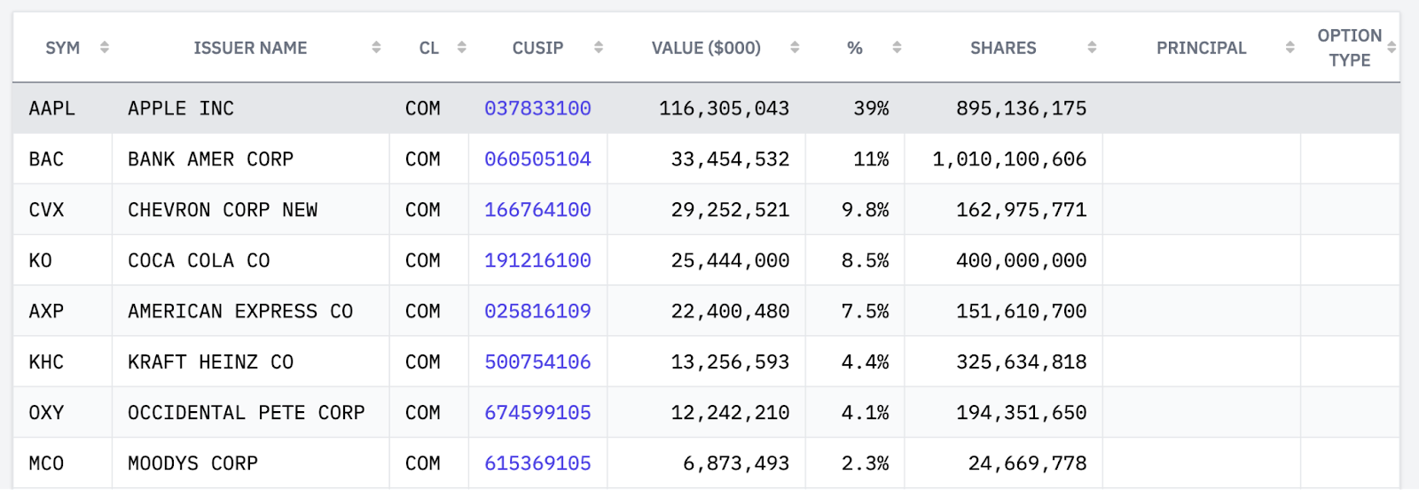Click the % column header label
This screenshot has height=490, width=1419.
tap(855, 48)
